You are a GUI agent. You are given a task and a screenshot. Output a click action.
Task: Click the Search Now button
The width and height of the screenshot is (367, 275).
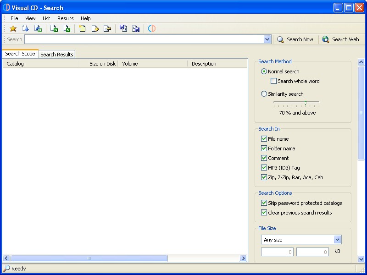coord(295,39)
